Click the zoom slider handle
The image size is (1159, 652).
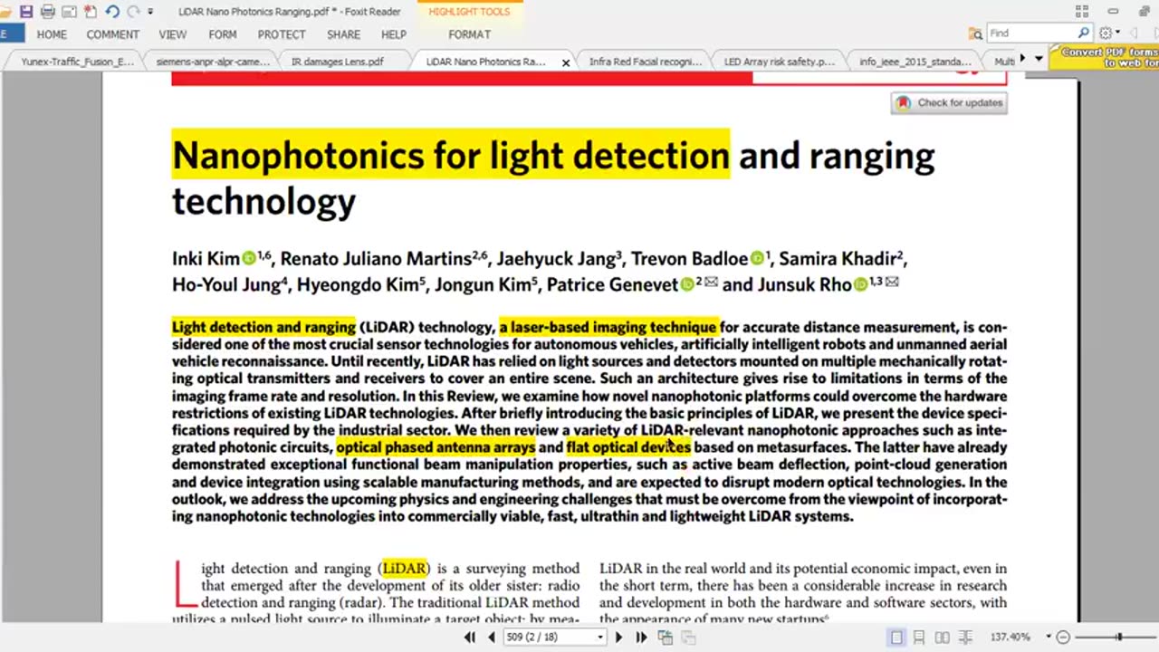1119,638
